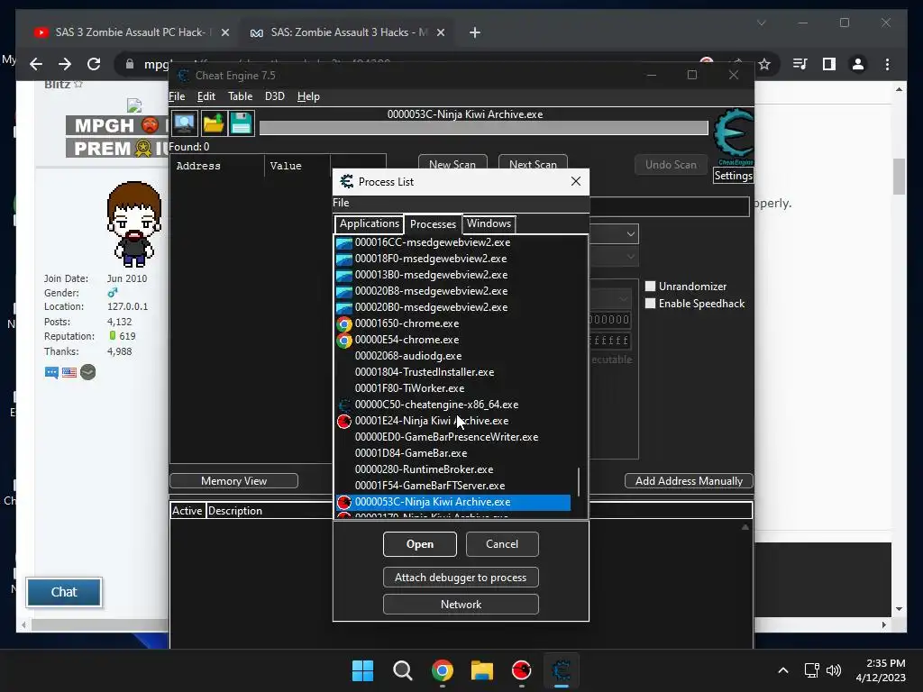Select 0000053C-Ninja Kiwi Archive.exe process
Image resolution: width=923 pixels, height=692 pixels.
pos(452,502)
